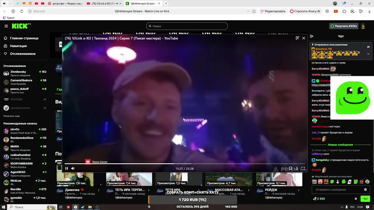Image resolution: width=374 pixels, height=210 pixels.
Task: Open BondarenkoDima recommended channel
Action: tap(25, 139)
